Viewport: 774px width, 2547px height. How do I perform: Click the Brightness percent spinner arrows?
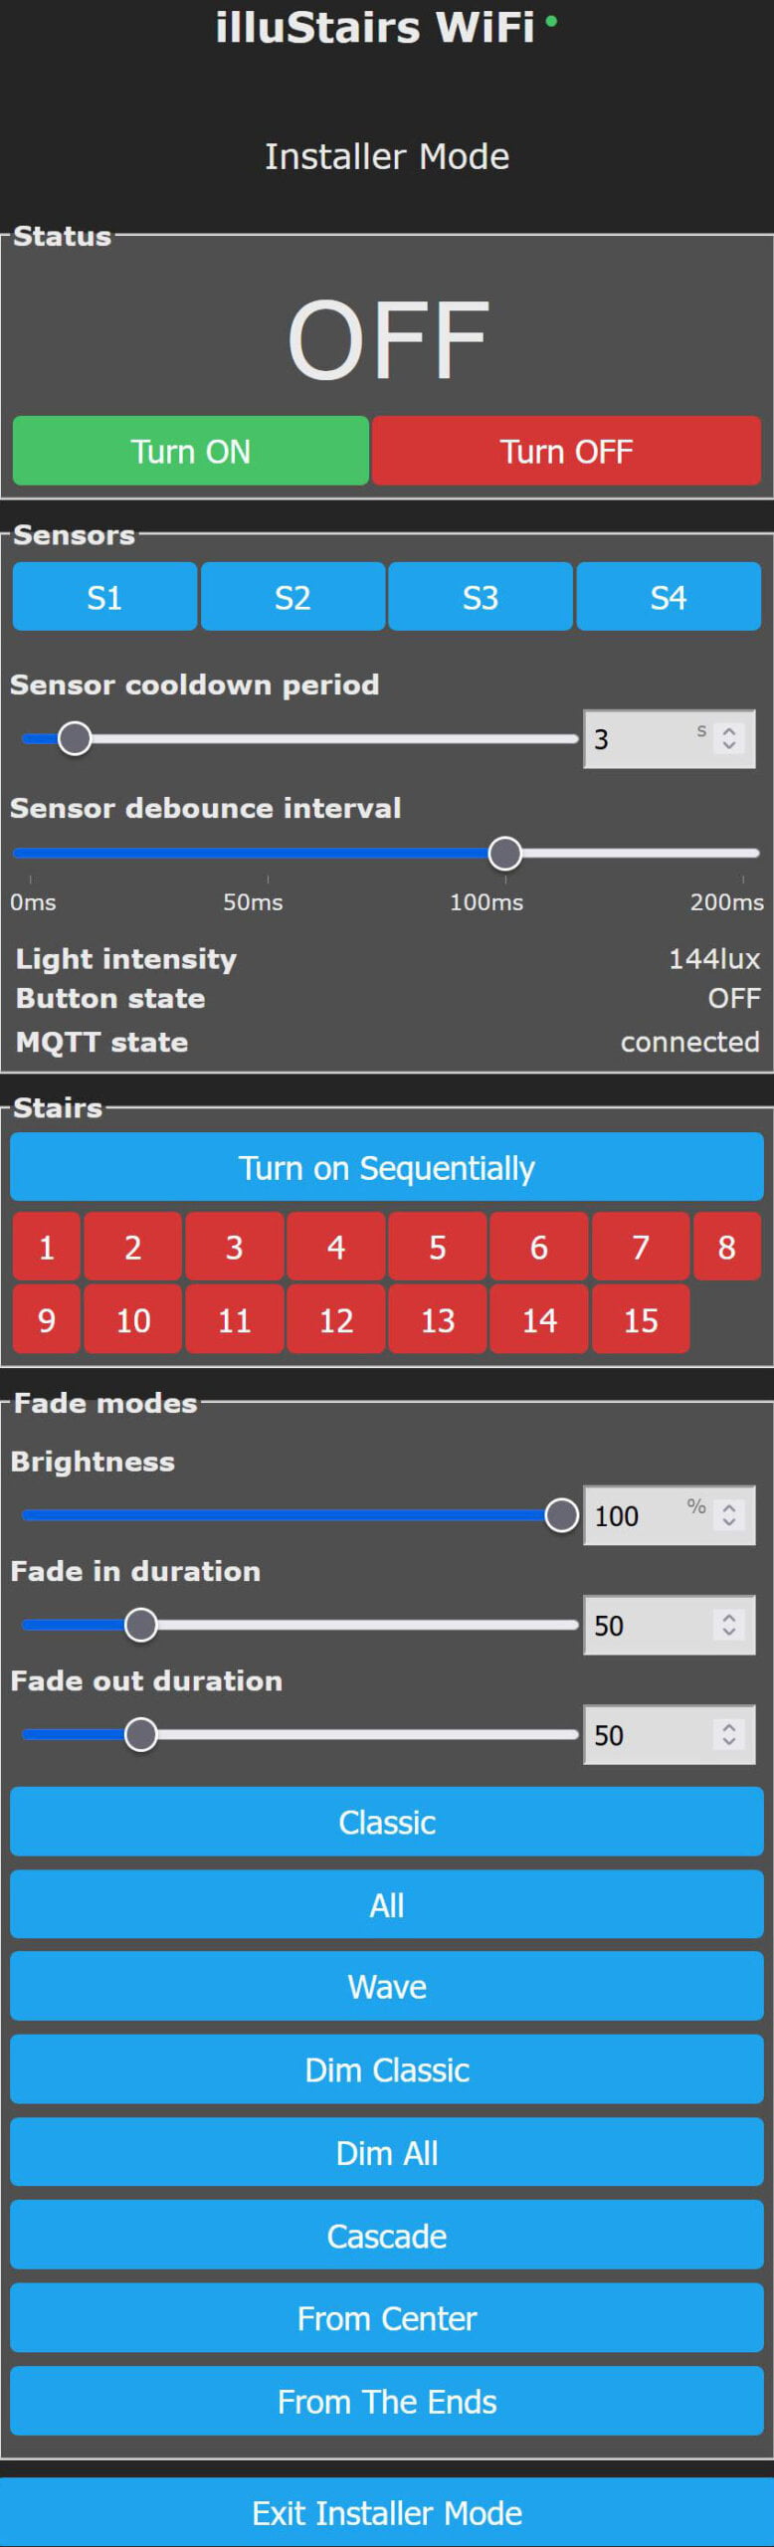coord(729,1514)
